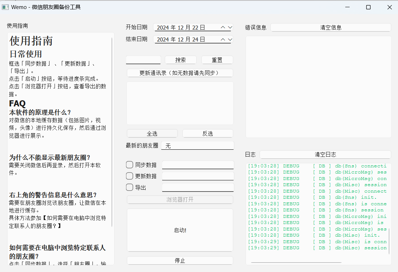Click the guide panel vertical scrollbar
The image size is (398, 272).
(112, 132)
